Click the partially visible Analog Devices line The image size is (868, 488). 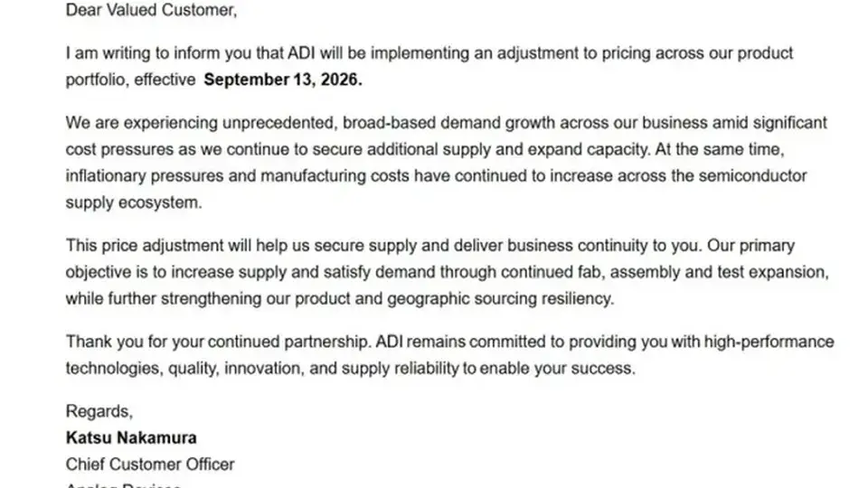(x=124, y=485)
